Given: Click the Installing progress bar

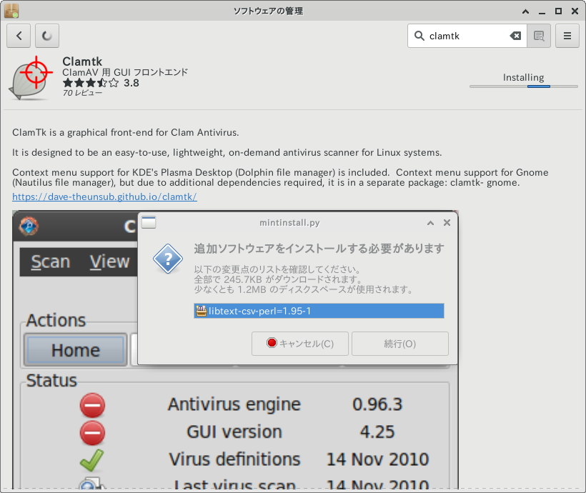Looking at the screenshot, I should coord(523,86).
